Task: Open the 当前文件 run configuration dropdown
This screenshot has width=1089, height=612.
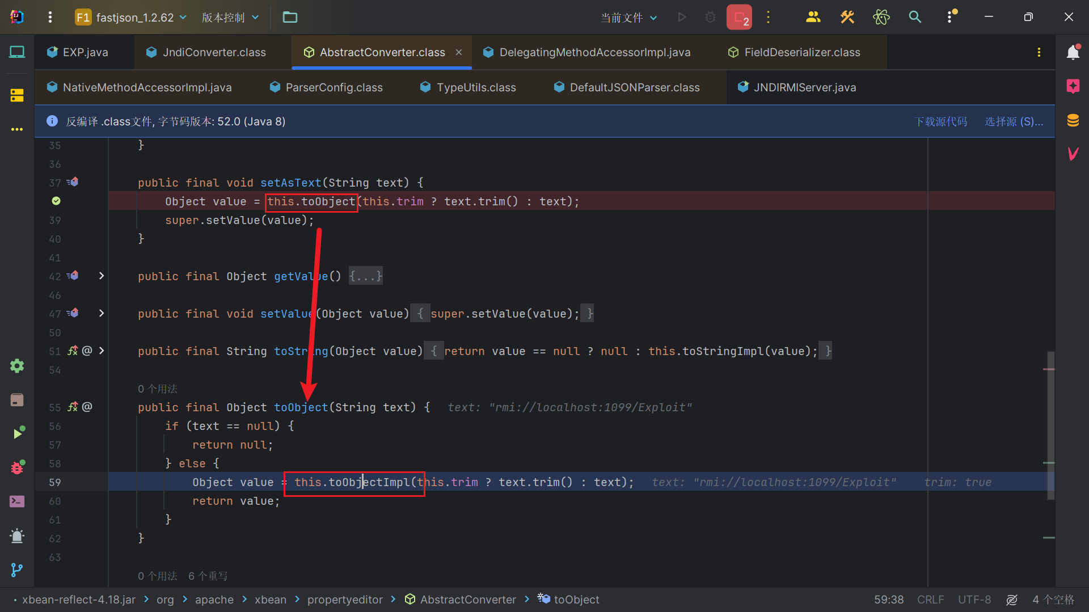Action: pyautogui.click(x=629, y=18)
